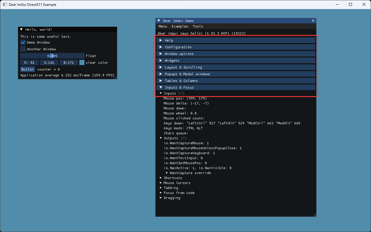Click the 'io.WantCaptureMouse: 1' line

pos(186,143)
